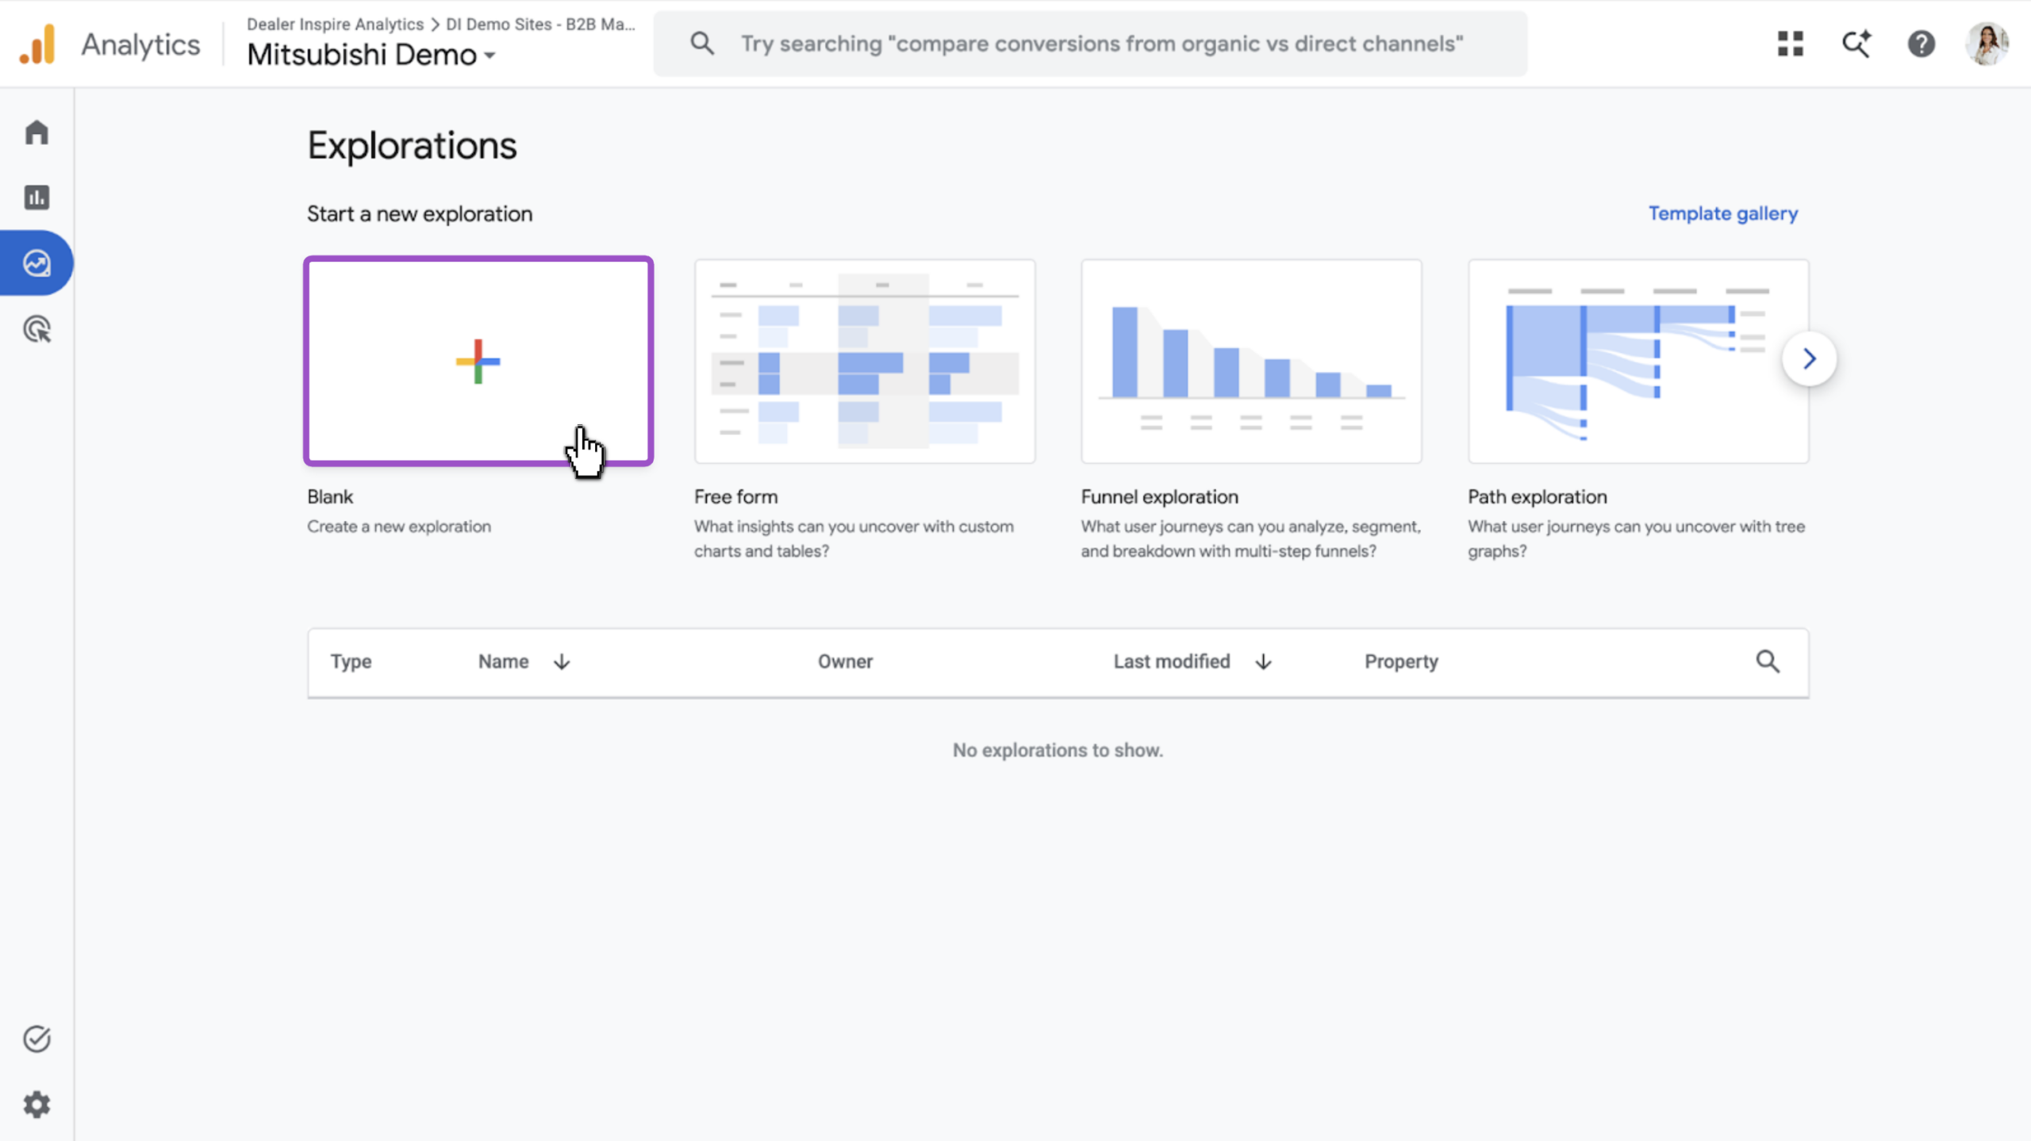Screen dimensions: 2031x1141
Task: Open the Home icon in sidebar
Action: click(36, 132)
